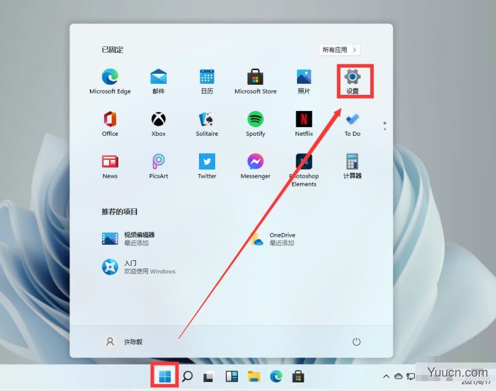The image size is (496, 391).
Task: Launch Edge from the taskbar
Action: pos(276,376)
